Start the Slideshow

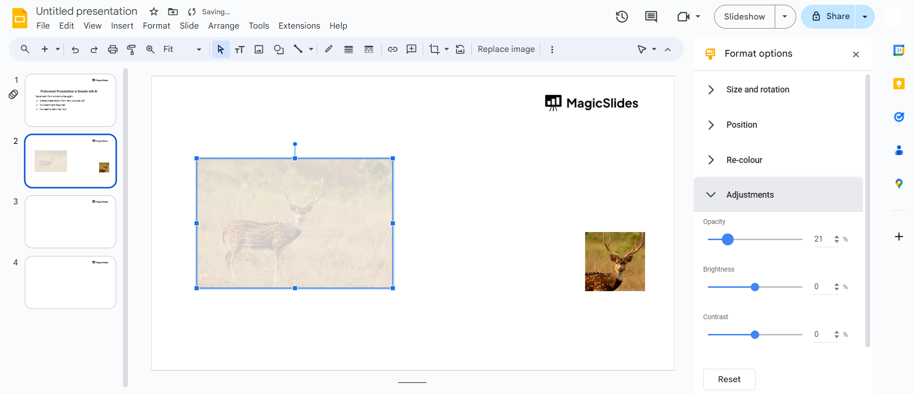point(744,17)
